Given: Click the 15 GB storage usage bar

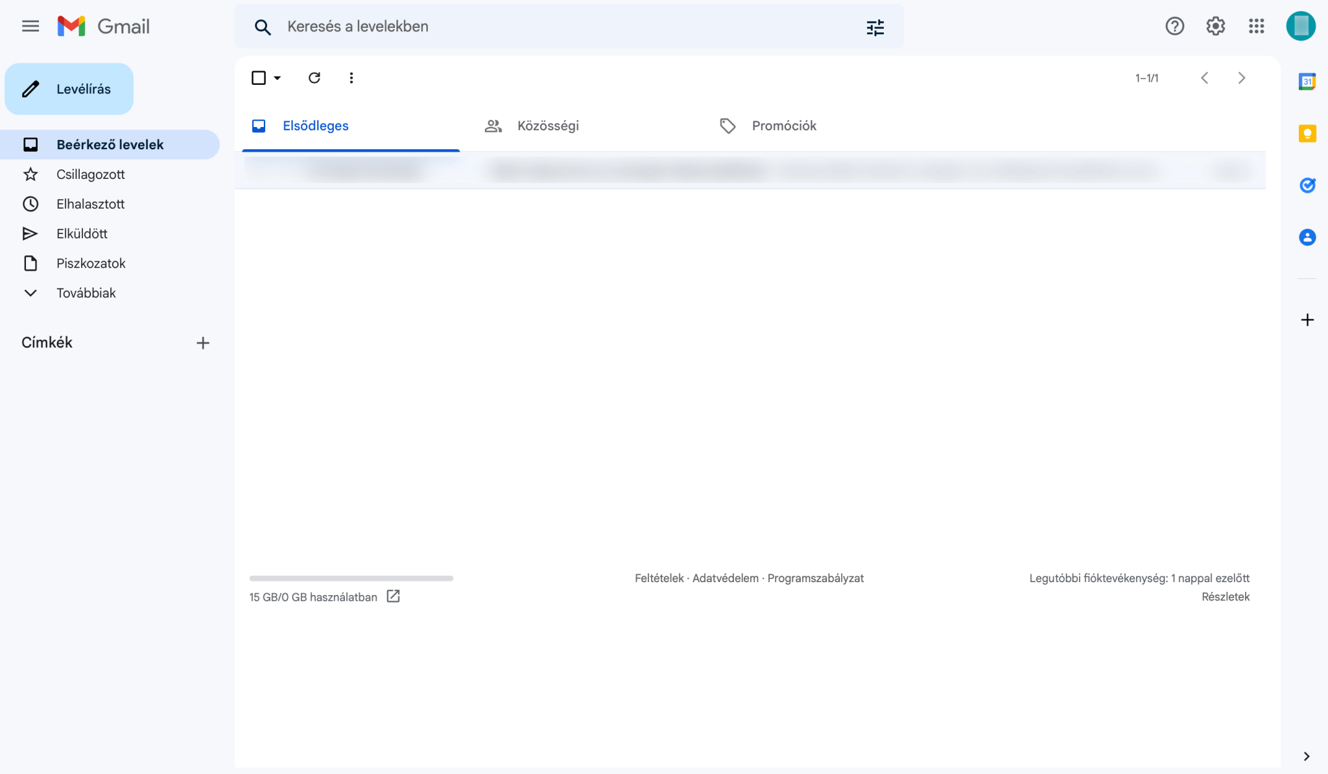Looking at the screenshot, I should [351, 578].
